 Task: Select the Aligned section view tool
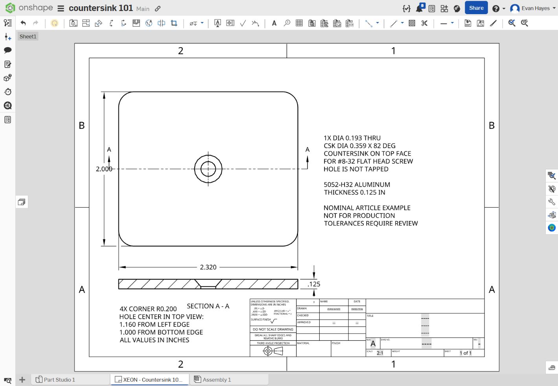tap(123, 23)
